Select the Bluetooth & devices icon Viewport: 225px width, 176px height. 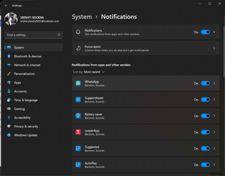(x=8, y=56)
